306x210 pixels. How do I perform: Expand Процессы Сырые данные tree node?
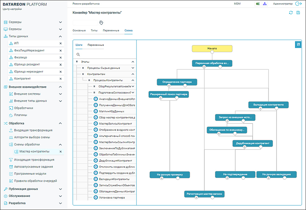(x=133, y=68)
